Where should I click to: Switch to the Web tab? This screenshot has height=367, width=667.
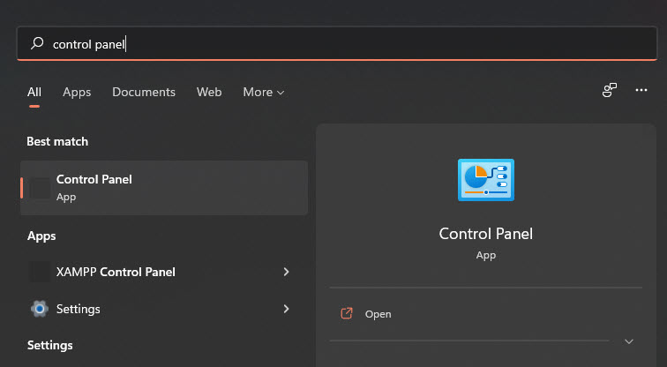pyautogui.click(x=209, y=92)
